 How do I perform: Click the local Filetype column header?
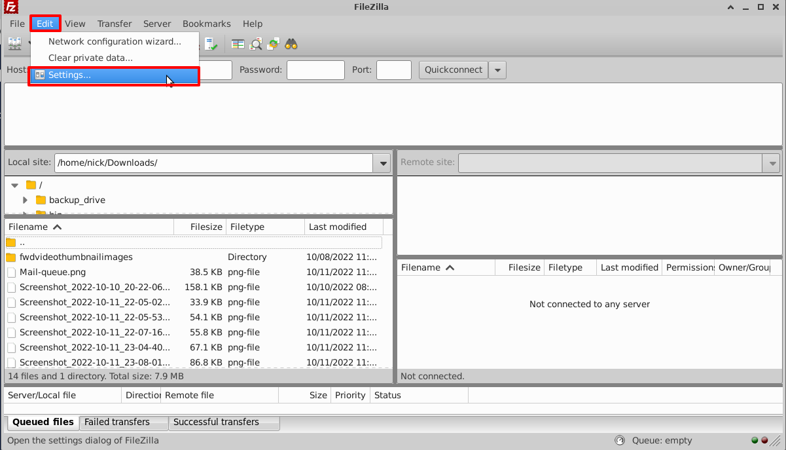tap(266, 227)
